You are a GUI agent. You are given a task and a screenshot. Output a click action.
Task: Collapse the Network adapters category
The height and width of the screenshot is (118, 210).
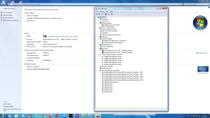click(99, 39)
